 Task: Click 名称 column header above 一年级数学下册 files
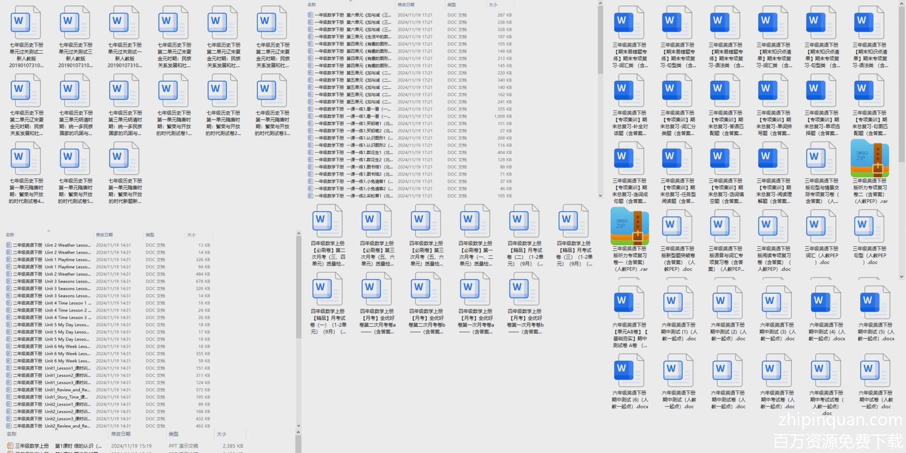click(312, 5)
